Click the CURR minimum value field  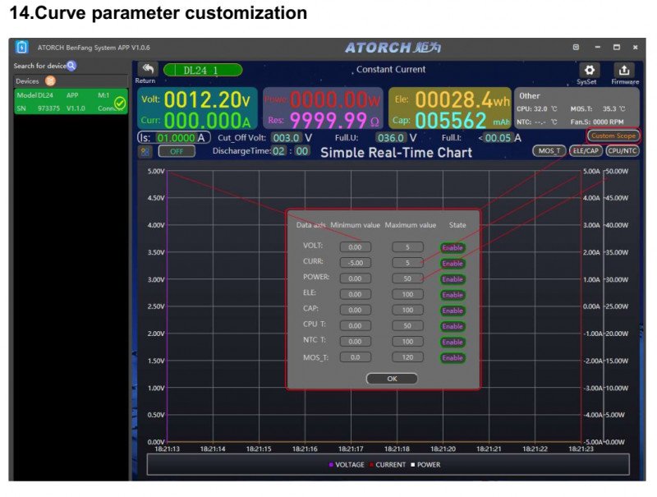coord(355,263)
